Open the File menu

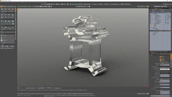click(1, 2)
